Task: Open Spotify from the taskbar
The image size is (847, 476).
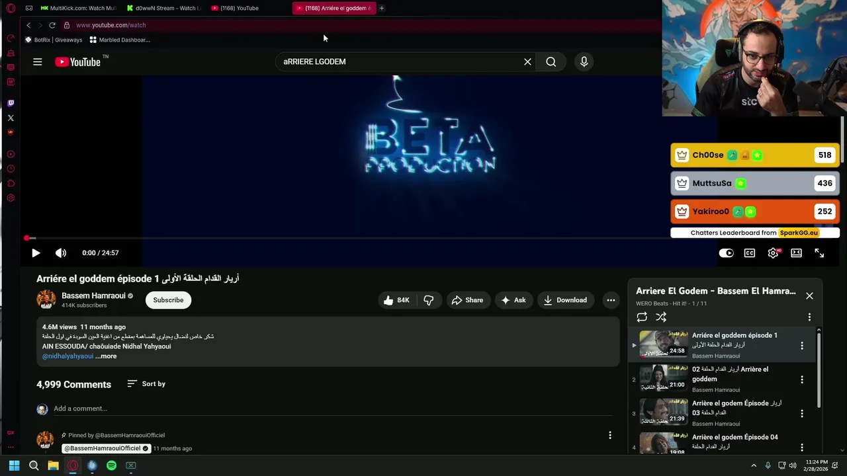Action: (x=111, y=465)
